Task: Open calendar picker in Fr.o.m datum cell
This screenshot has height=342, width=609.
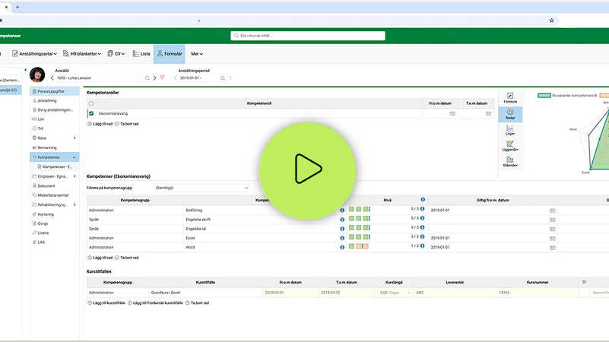Action: [452, 113]
